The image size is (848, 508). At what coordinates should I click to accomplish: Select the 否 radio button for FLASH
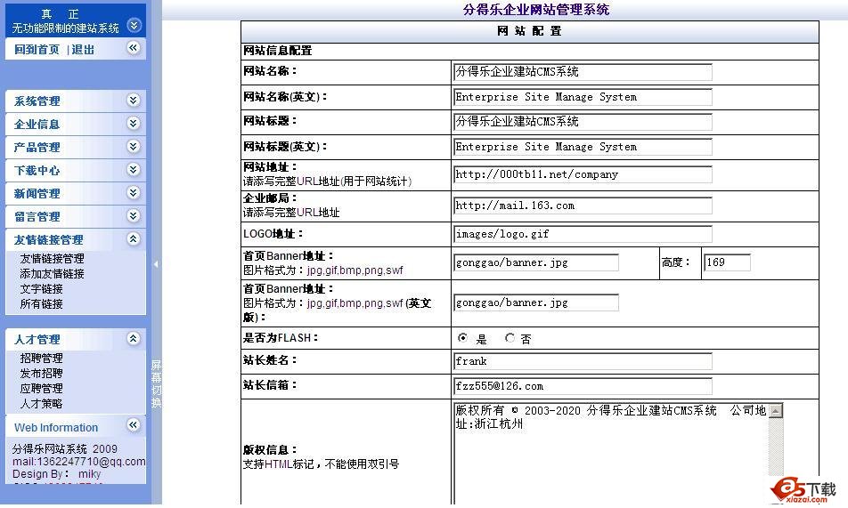point(510,338)
